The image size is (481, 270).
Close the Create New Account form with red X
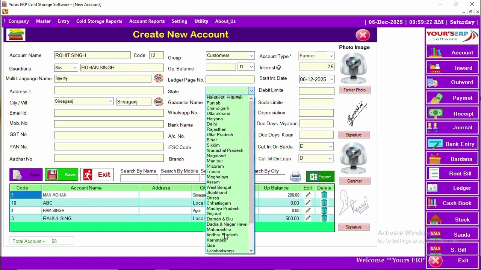point(363,35)
